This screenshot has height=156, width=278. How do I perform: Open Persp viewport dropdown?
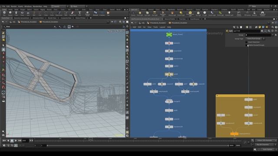click(x=111, y=31)
